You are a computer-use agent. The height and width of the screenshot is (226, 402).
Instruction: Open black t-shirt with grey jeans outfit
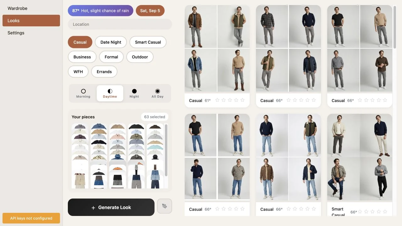point(343,26)
